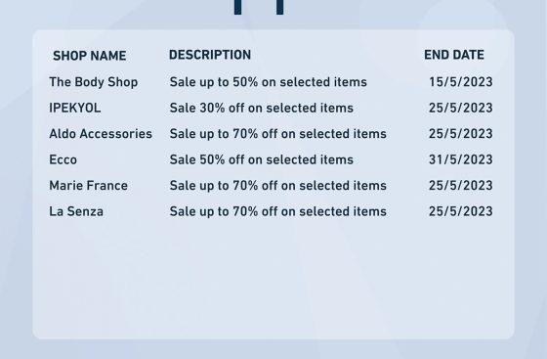Select the IPEKYOL shop name

coord(75,108)
